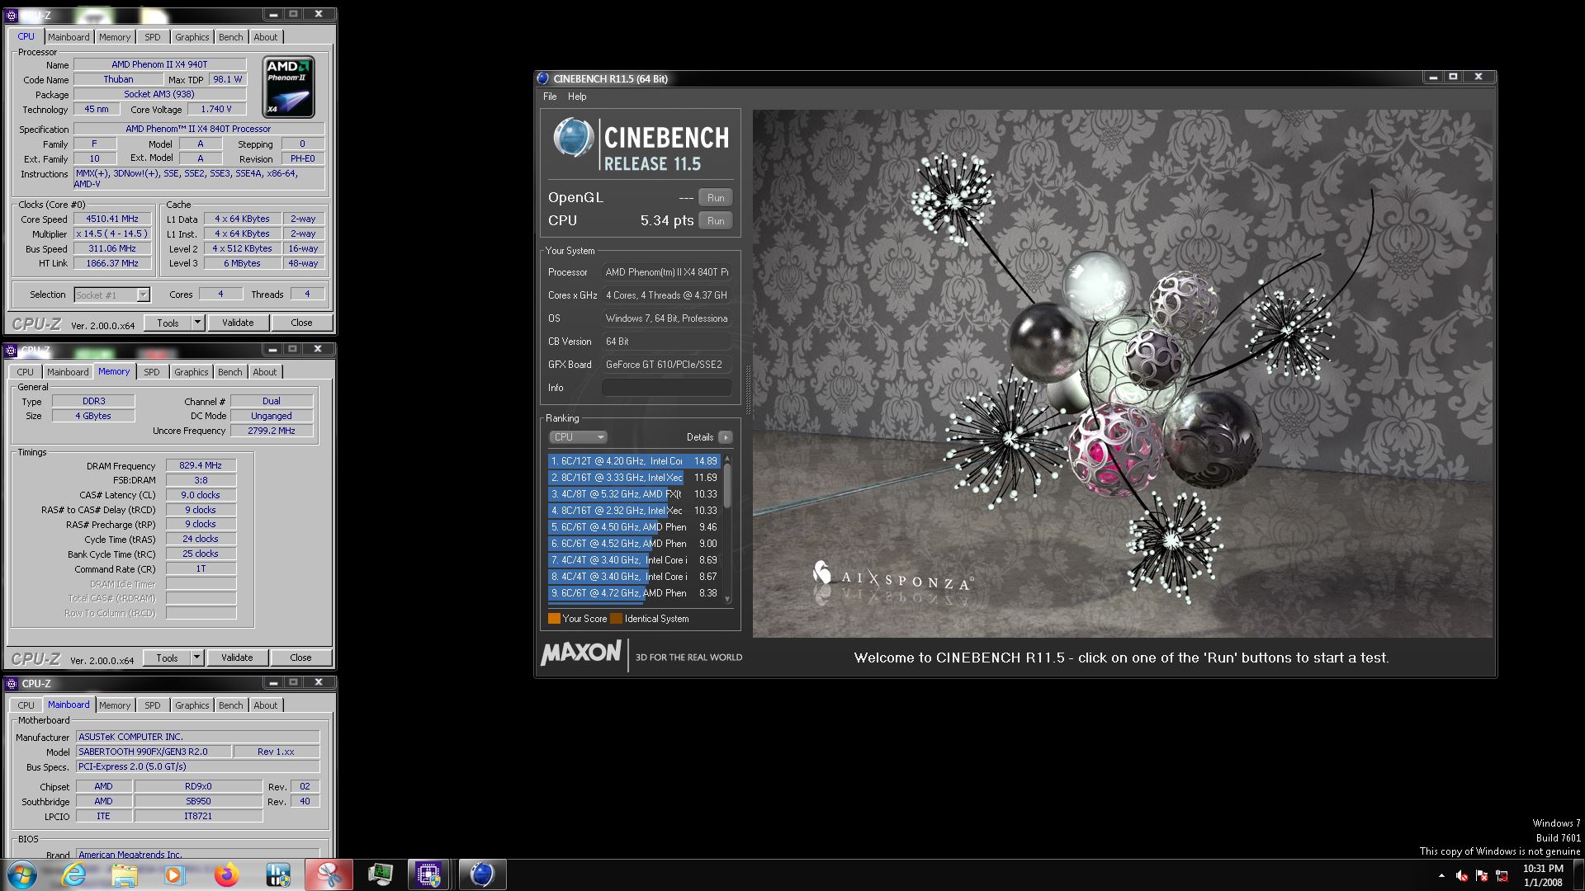Run the CPU benchmark in Cinebench
Image resolution: width=1585 pixels, height=891 pixels.
716,221
